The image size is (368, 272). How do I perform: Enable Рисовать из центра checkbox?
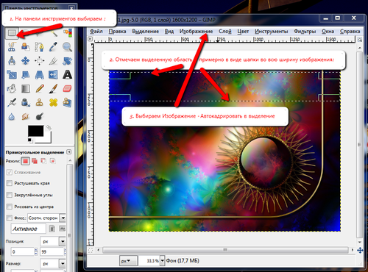click(x=10, y=207)
